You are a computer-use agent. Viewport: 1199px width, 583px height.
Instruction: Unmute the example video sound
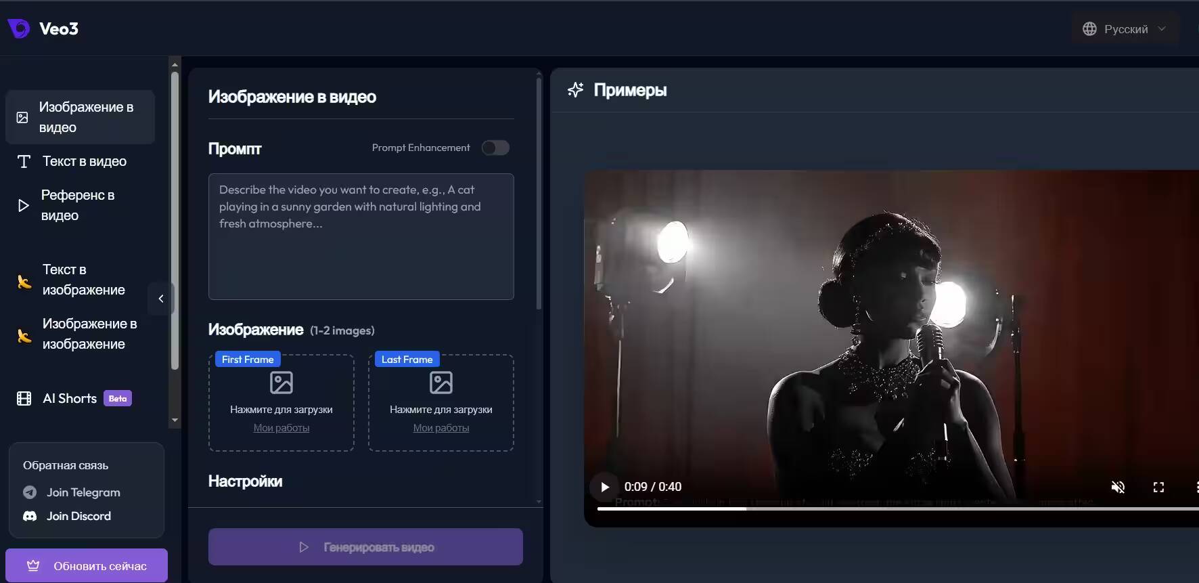point(1118,487)
